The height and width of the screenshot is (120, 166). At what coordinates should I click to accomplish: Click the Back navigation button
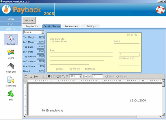pos(110,76)
